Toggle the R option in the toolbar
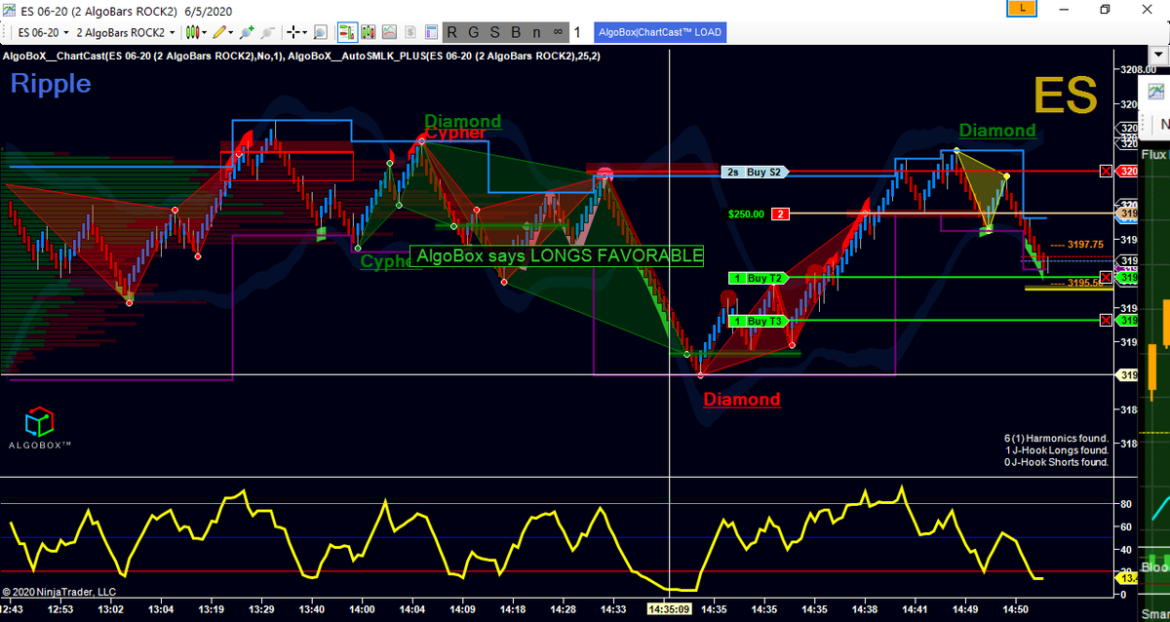This screenshot has height=622, width=1170. pyautogui.click(x=451, y=31)
